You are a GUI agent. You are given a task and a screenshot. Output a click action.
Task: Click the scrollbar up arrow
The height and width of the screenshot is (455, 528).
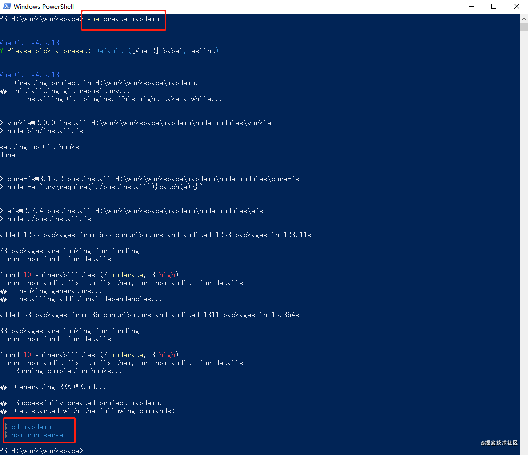(x=524, y=19)
